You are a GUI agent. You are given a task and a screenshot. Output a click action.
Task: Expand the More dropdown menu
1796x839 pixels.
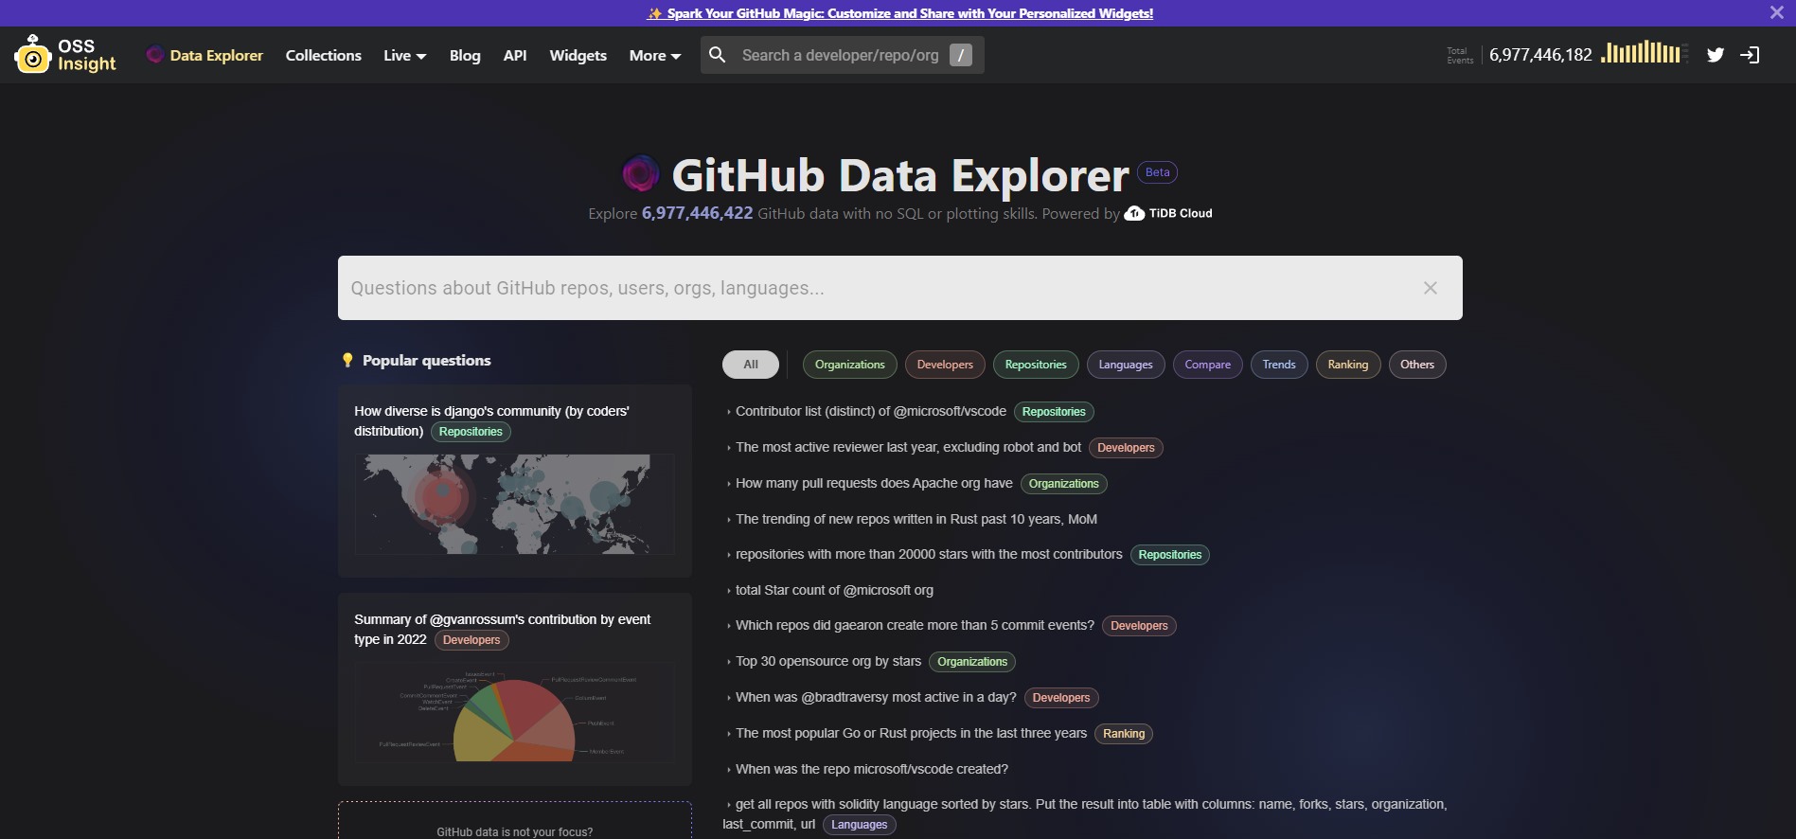(x=655, y=55)
